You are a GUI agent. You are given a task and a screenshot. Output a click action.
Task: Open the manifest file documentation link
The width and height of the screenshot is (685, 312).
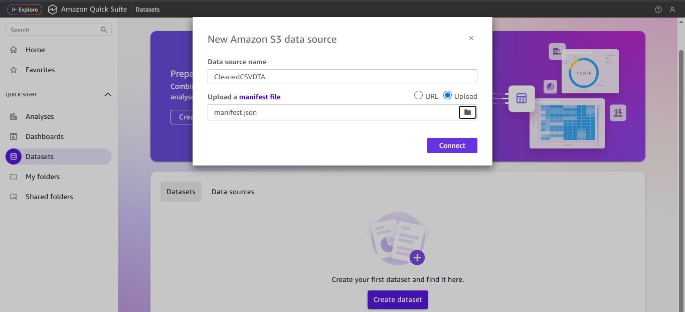(259, 96)
